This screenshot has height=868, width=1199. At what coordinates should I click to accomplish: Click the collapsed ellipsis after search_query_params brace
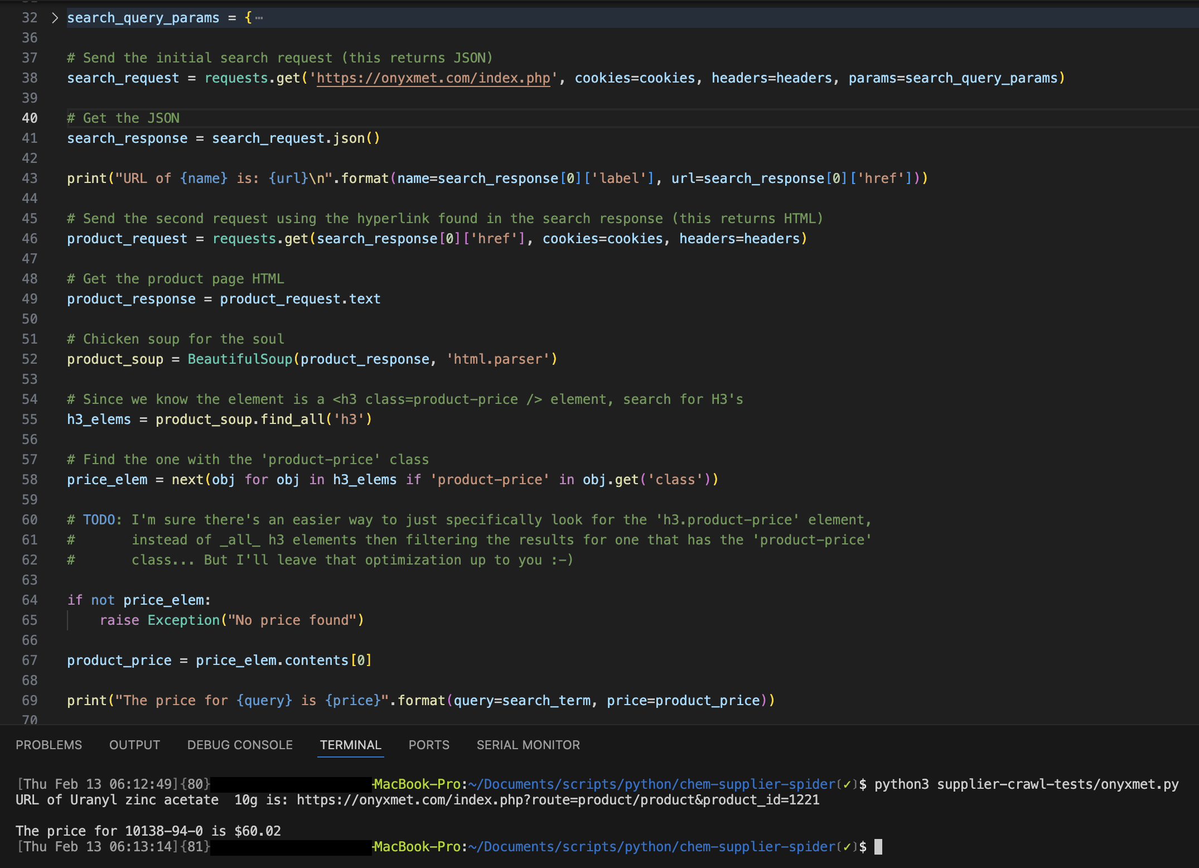(x=259, y=18)
